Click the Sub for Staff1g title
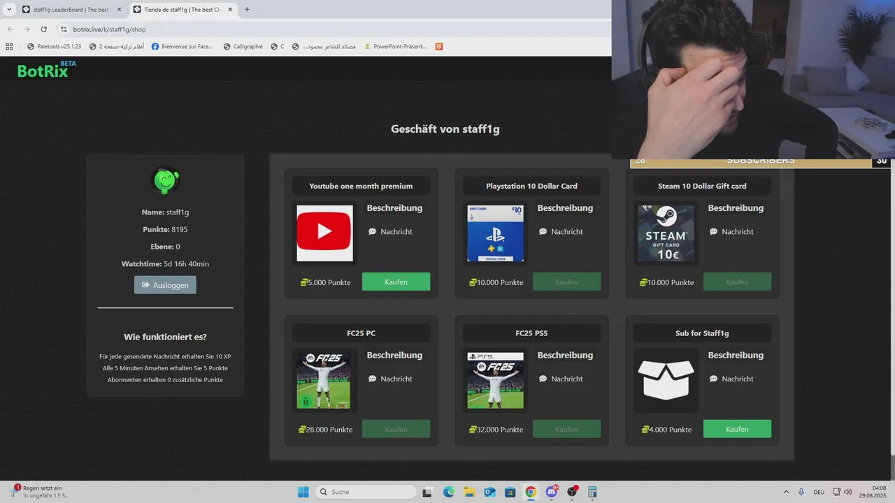 702,333
